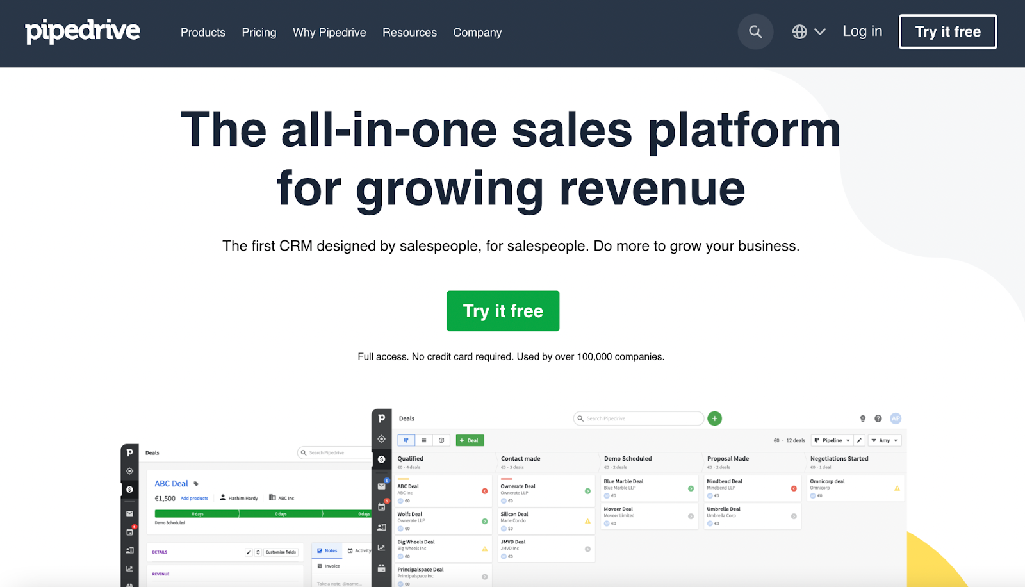The height and width of the screenshot is (587, 1025).
Task: Open Activities calendar icon in pipeline view sidebar
Action: pos(381,507)
